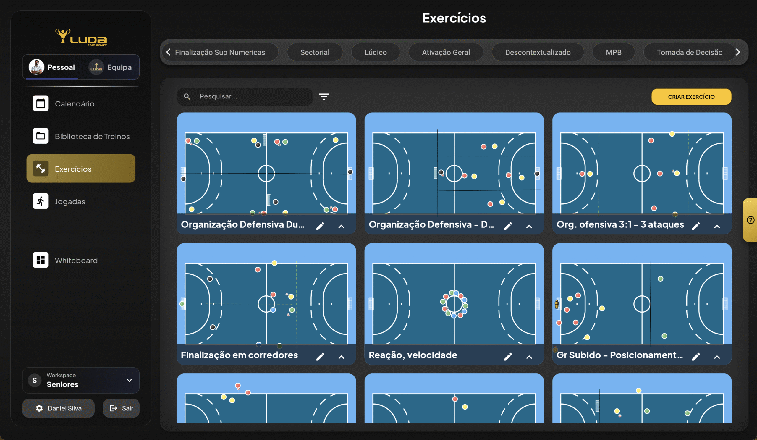Go to Jogadas section

(70, 201)
